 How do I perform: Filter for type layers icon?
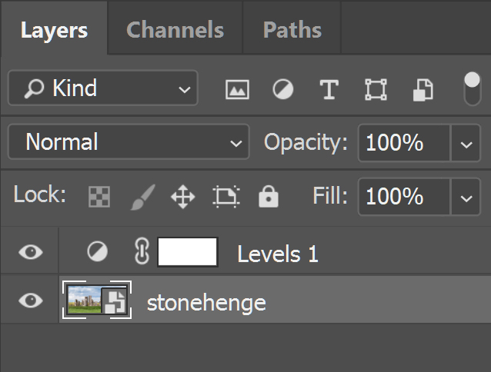[x=329, y=90]
